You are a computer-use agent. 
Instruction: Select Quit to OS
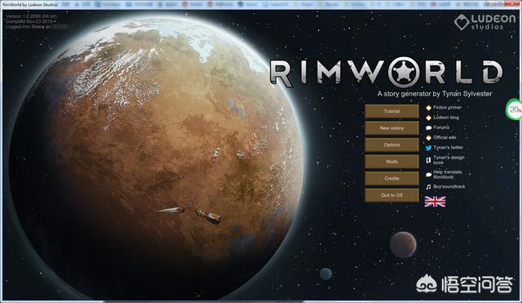[391, 195]
